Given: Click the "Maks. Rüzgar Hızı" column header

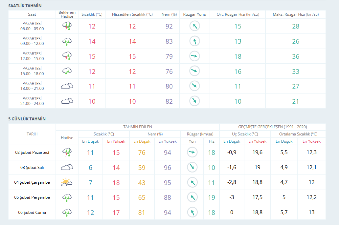Looking at the screenshot, I should pos(296,14).
